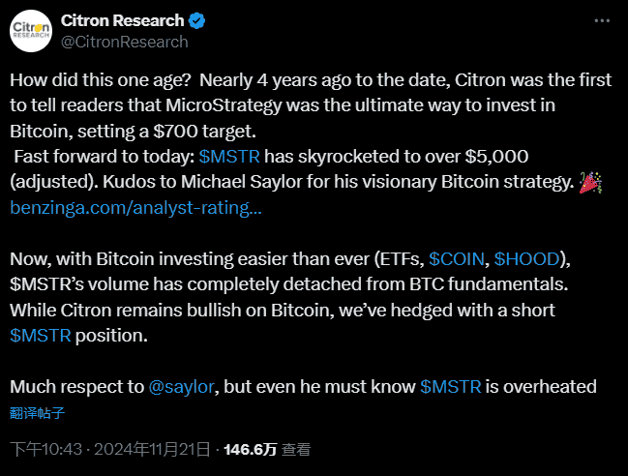Open the @saylor mention
The height and width of the screenshot is (476, 628).
[x=181, y=387]
